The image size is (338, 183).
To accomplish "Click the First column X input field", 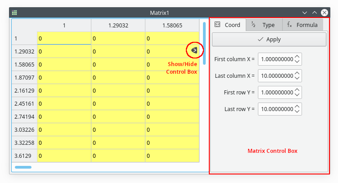I will (276, 59).
